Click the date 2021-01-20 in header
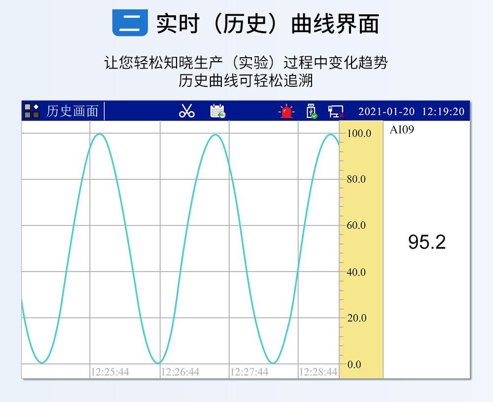Viewport: 493px width, 402px height. click(x=386, y=111)
